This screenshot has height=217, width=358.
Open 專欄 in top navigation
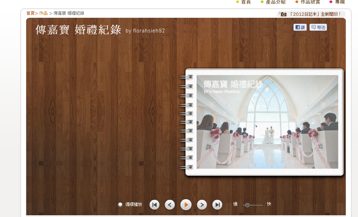[x=340, y=2]
